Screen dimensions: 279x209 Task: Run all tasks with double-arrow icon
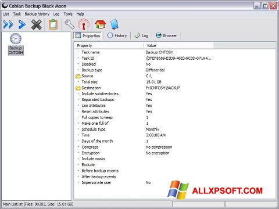click(8, 25)
